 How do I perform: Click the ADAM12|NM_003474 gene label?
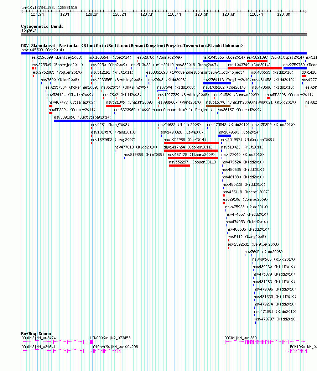point(38,338)
